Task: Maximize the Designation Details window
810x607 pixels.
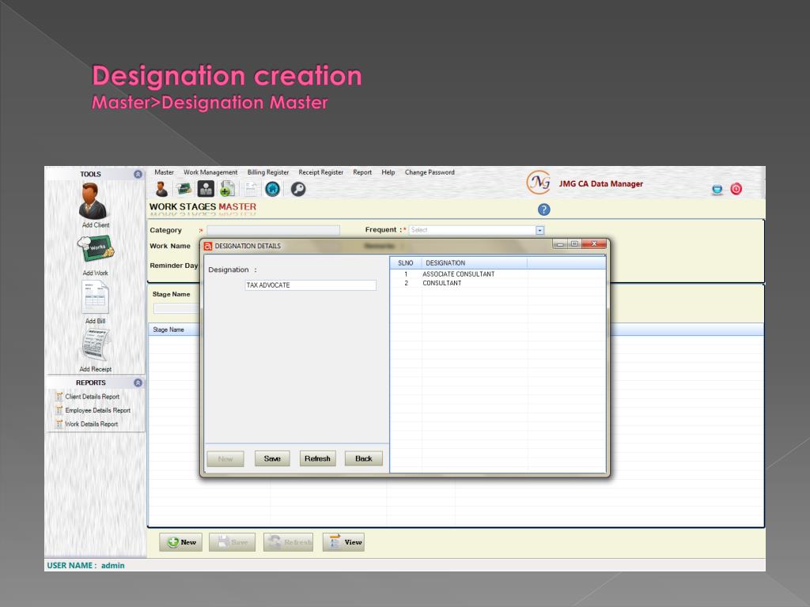Action: coord(574,243)
